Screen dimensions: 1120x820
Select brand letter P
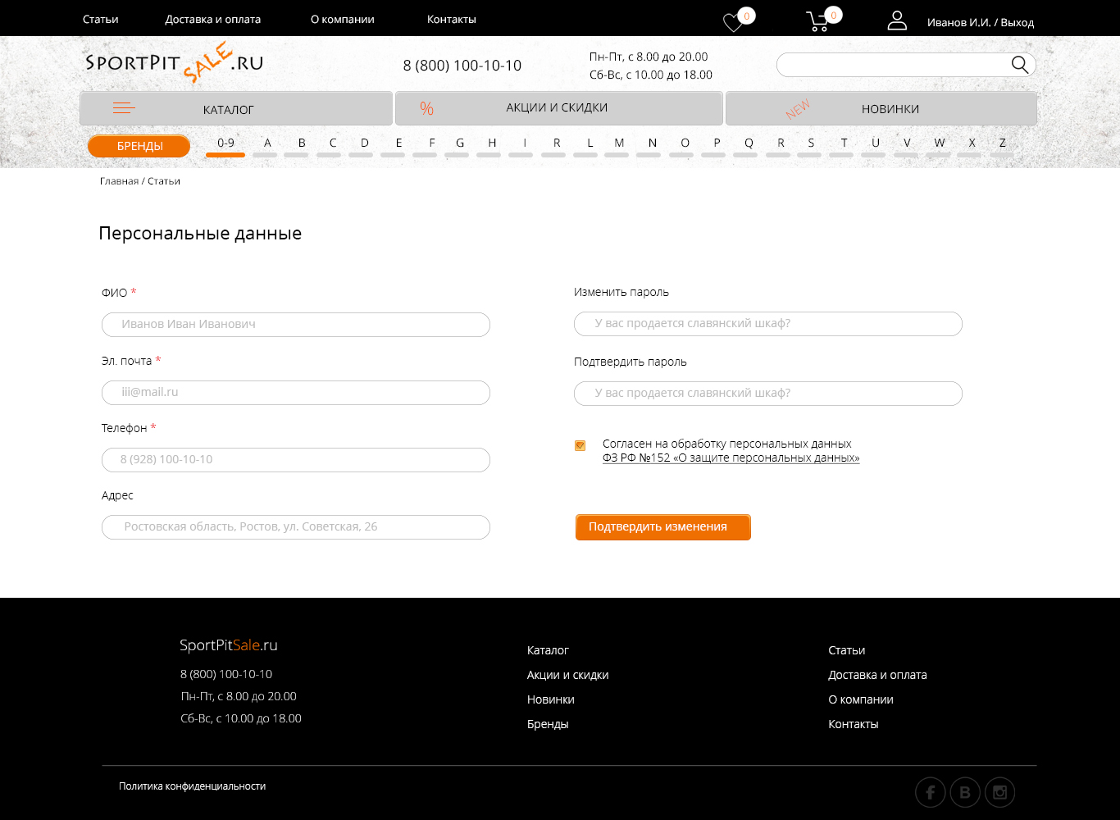point(717,145)
